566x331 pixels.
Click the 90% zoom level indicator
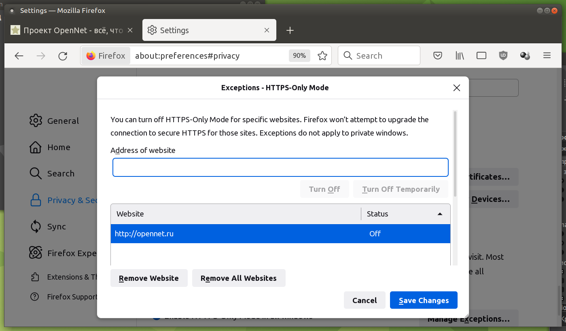pos(299,56)
